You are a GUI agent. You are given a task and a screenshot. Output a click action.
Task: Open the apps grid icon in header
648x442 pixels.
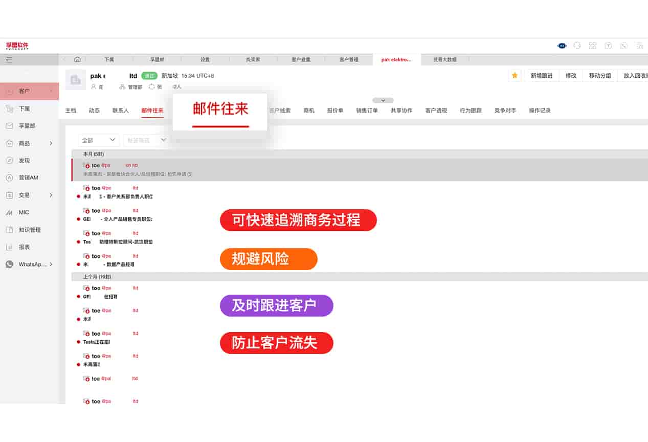point(593,46)
